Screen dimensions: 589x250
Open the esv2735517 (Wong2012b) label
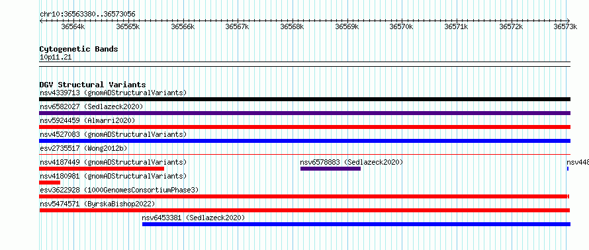[x=83, y=148]
